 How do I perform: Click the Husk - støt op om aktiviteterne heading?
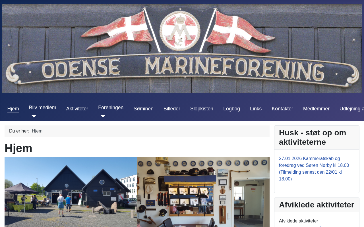313,137
